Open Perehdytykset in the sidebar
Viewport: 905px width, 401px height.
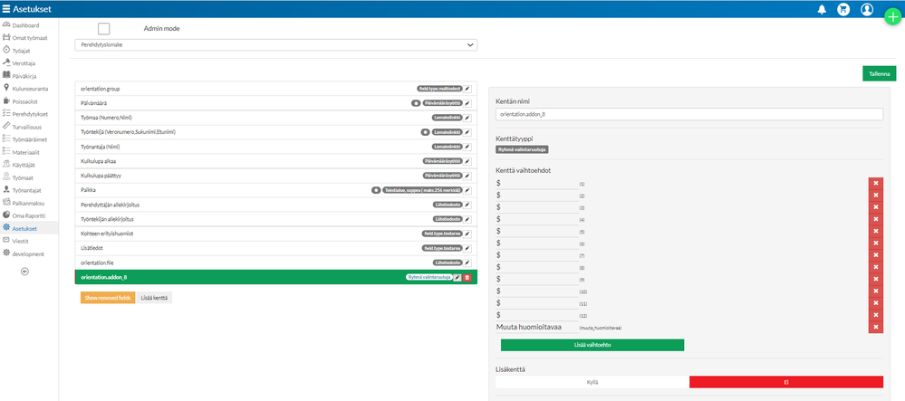[30, 114]
